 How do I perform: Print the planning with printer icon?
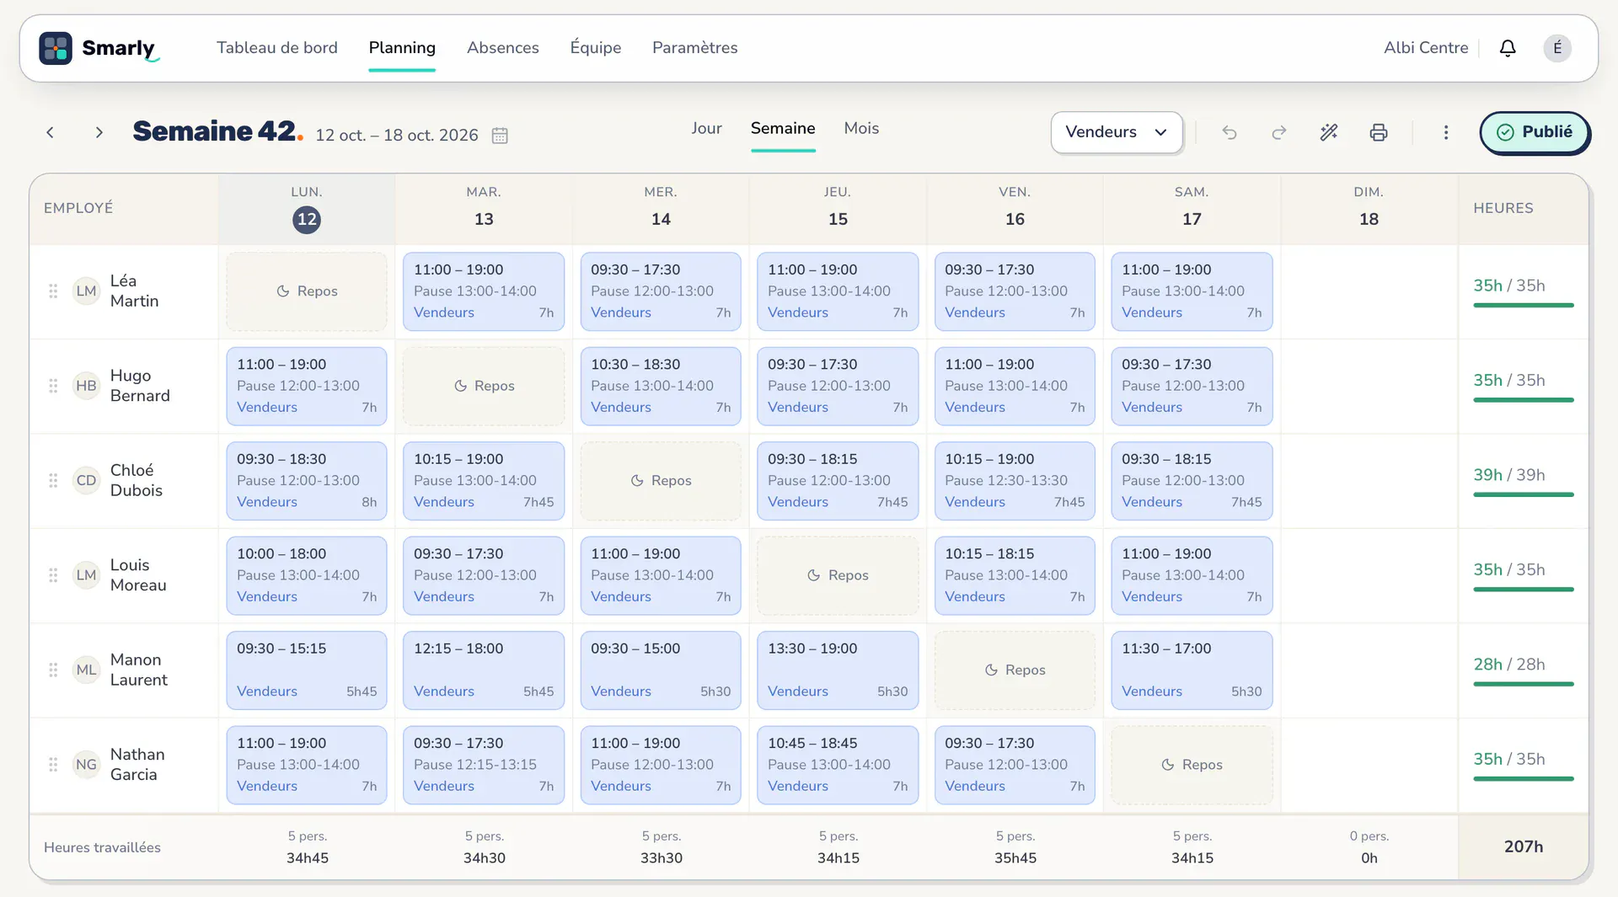1379,132
